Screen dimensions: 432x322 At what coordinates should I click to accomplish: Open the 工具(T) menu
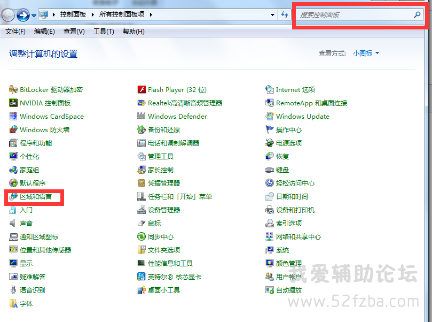pos(104,32)
